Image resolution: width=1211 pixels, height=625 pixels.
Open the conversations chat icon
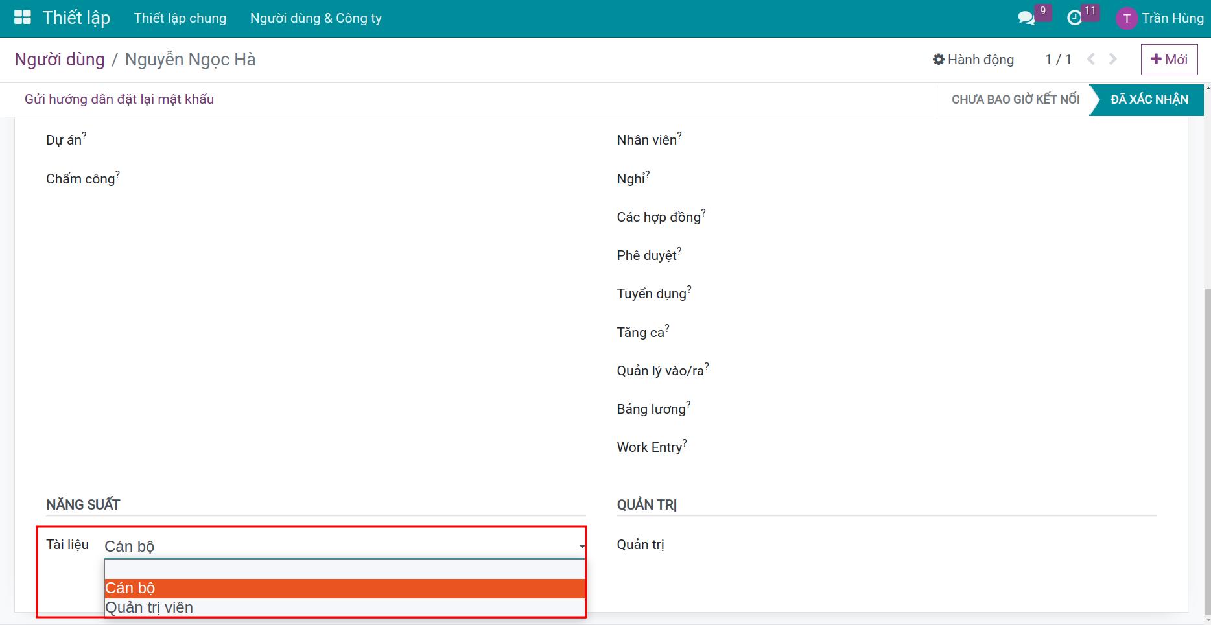1026,18
